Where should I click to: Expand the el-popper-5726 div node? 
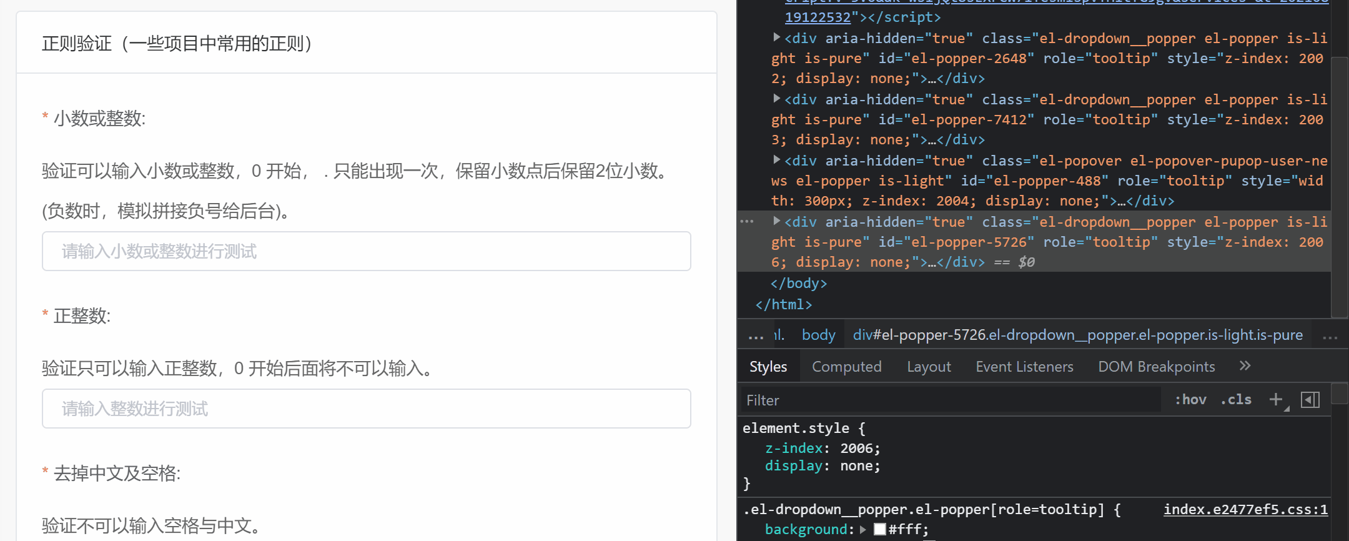[776, 221]
